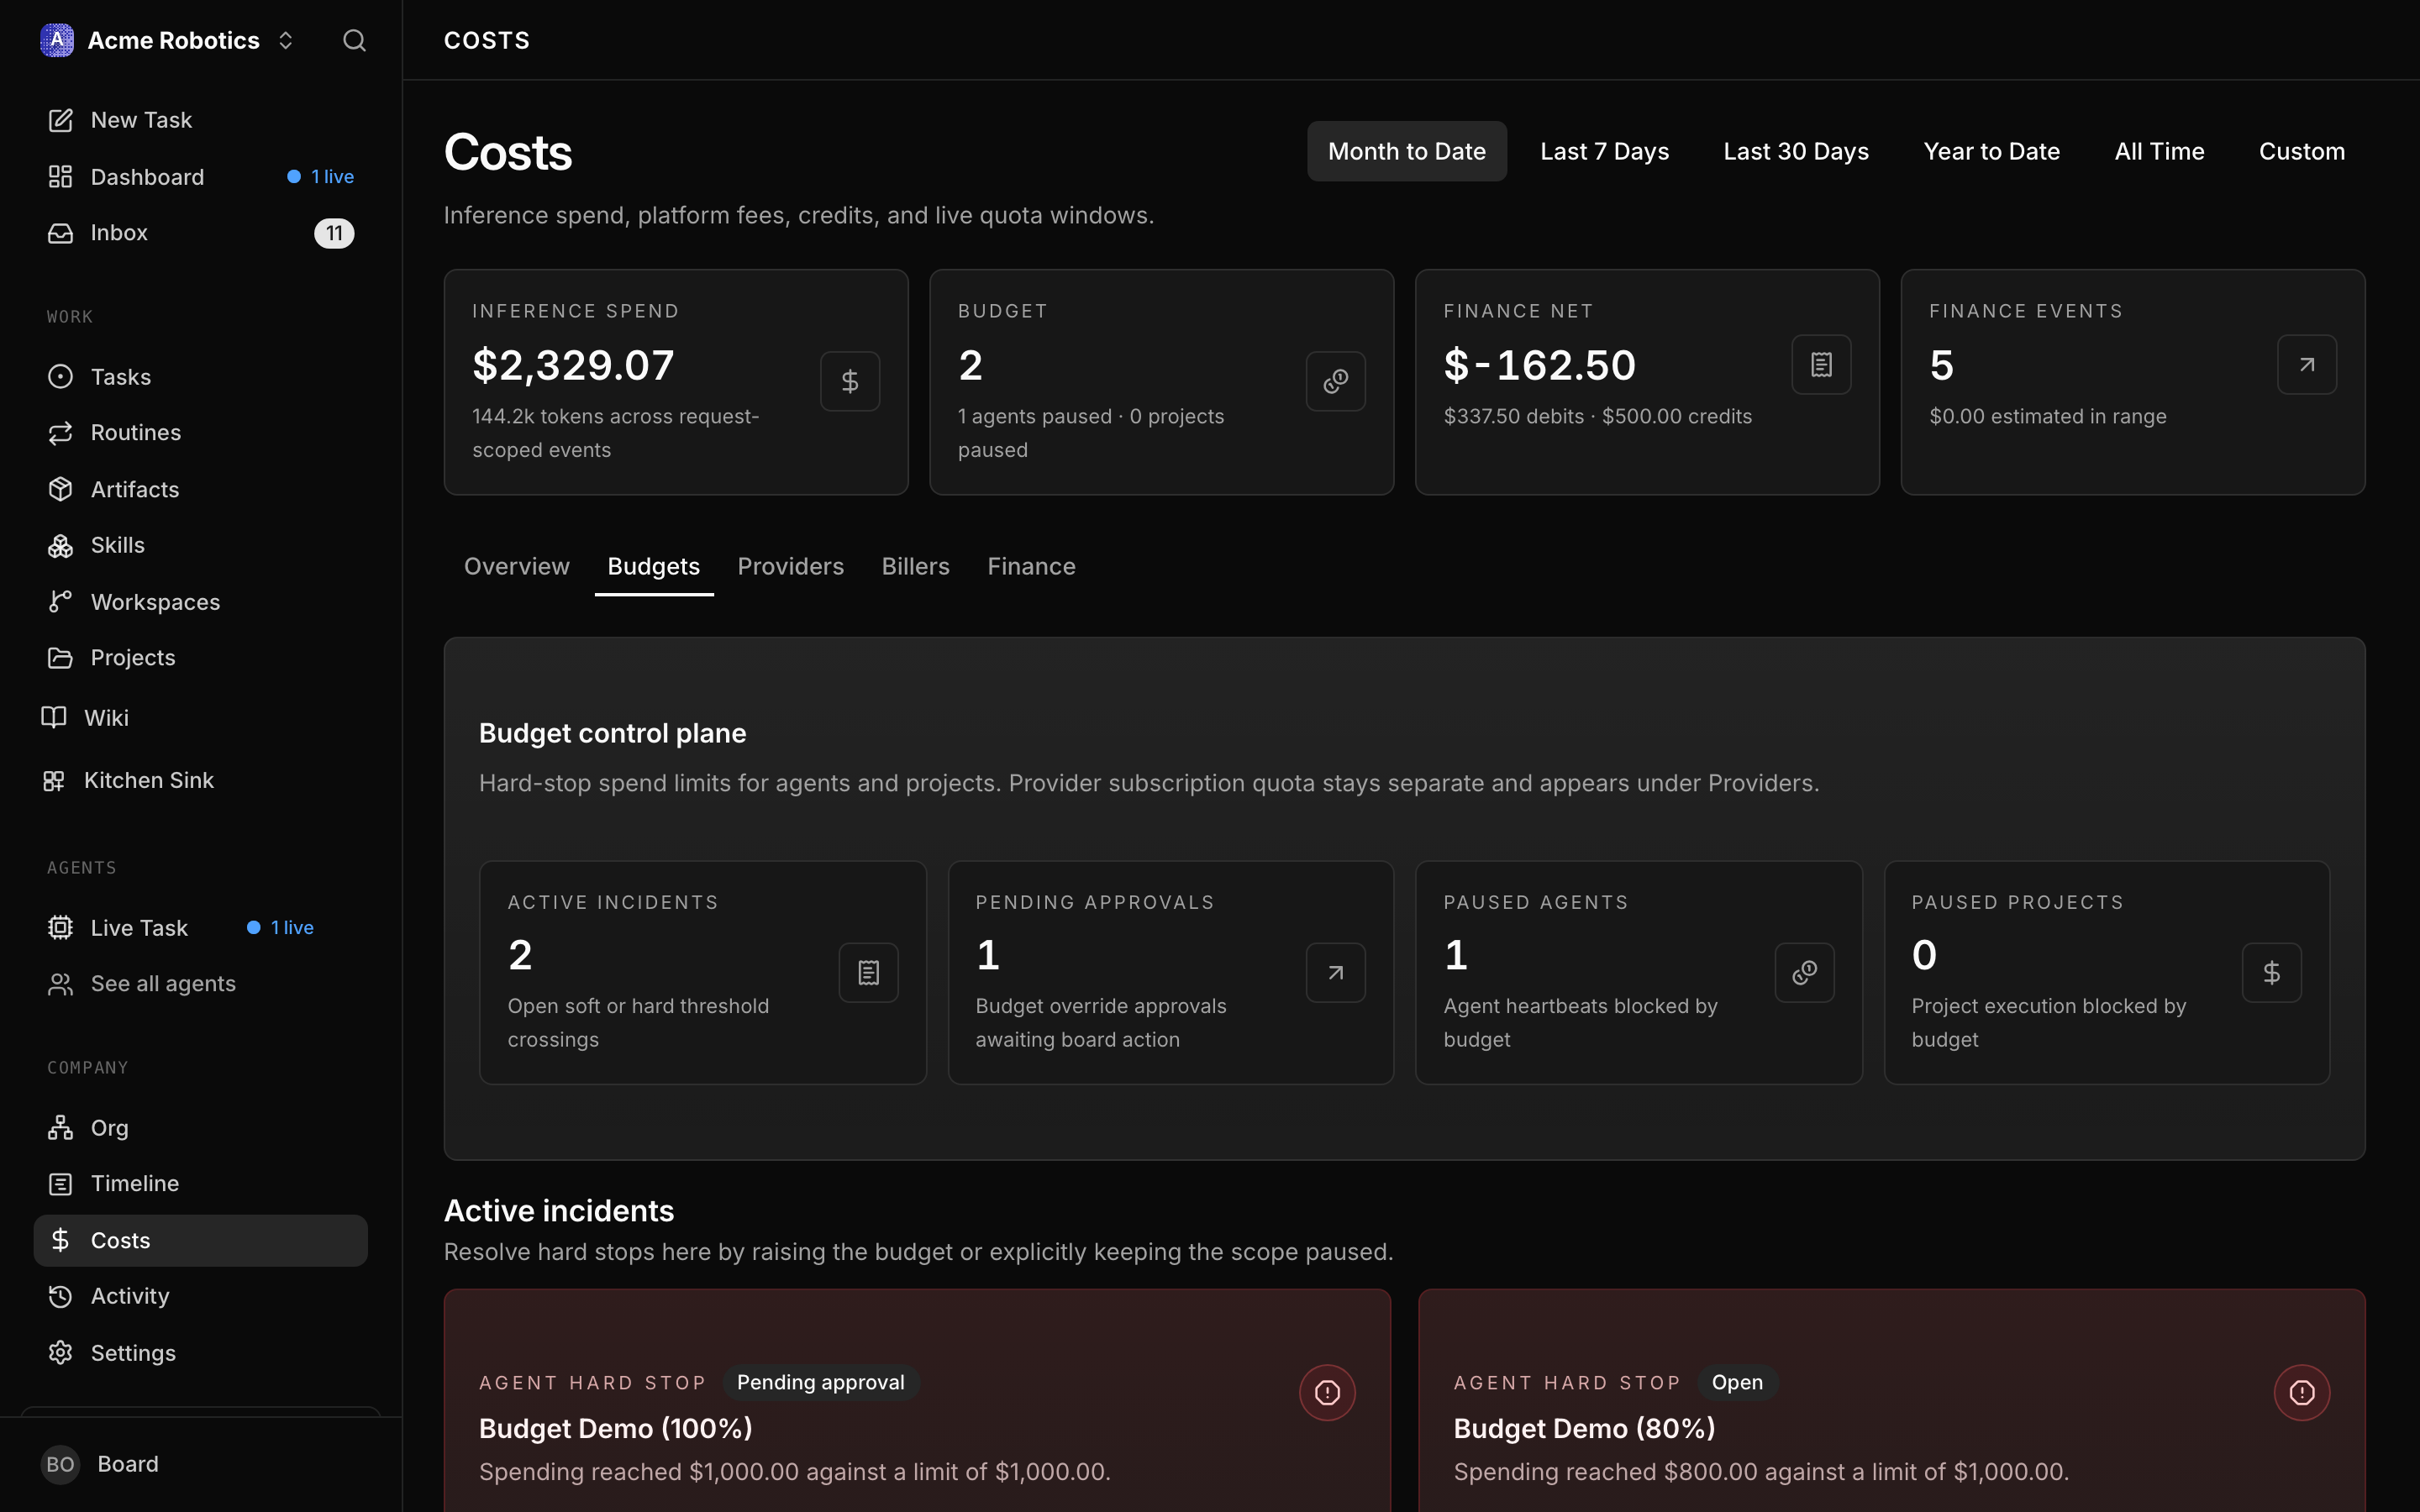
Task: Open Pending Approvals arrow icon
Action: [x=1336, y=972]
